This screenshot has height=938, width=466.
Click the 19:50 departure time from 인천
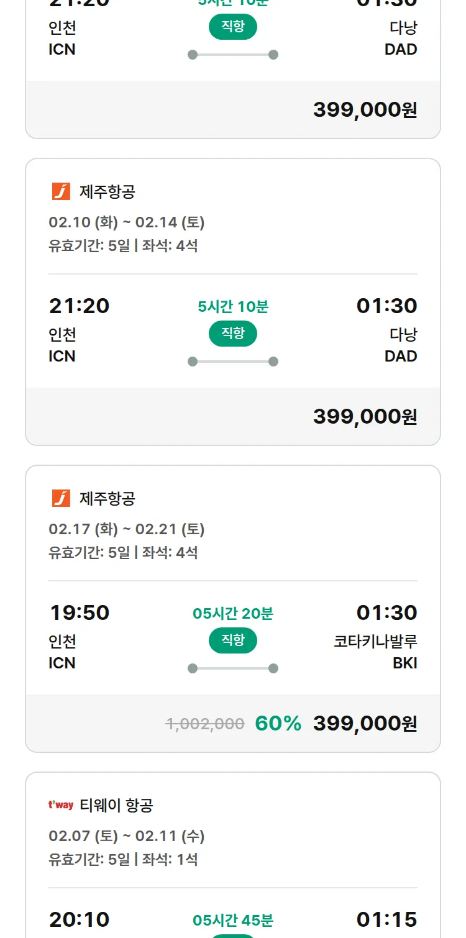pos(80,612)
